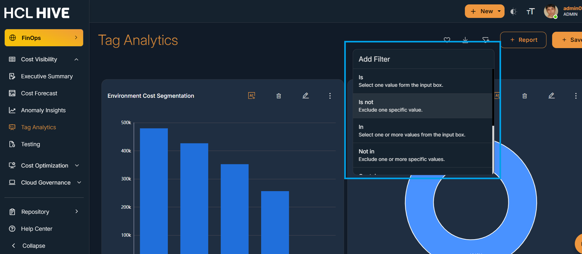The image size is (582, 254).
Task: Click the download icon near Tag Analytics header
Action: coord(465,40)
